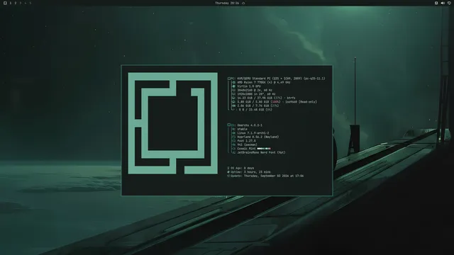Click the 'Uptime' hours and mins line
The image size is (454, 255).
[x=249, y=171]
